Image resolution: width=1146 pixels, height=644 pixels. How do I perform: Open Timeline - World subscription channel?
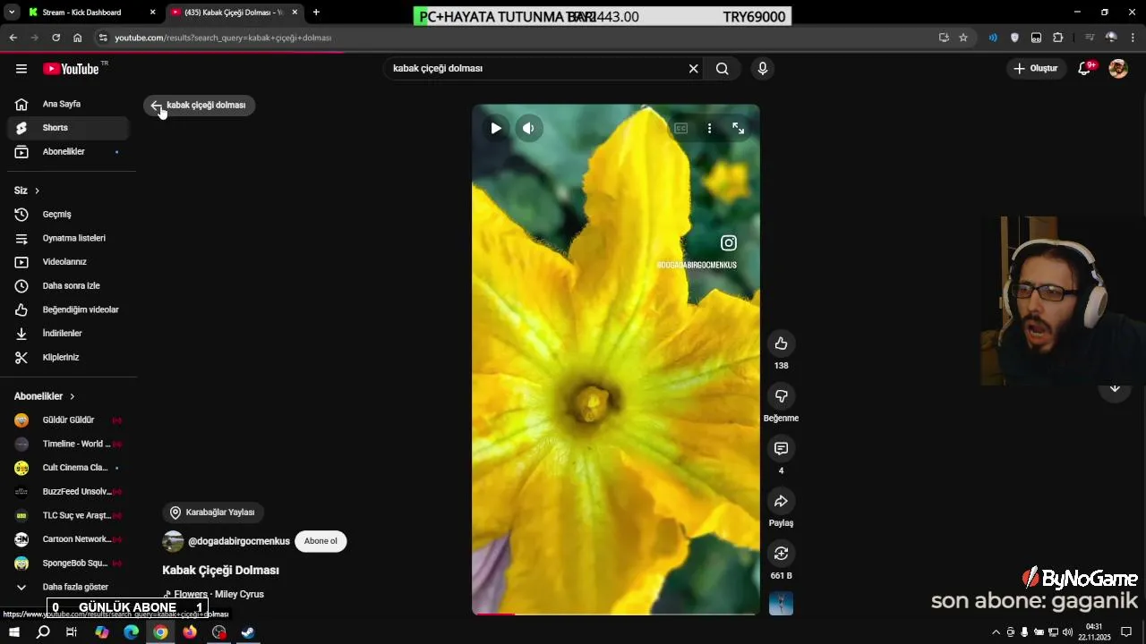point(68,444)
